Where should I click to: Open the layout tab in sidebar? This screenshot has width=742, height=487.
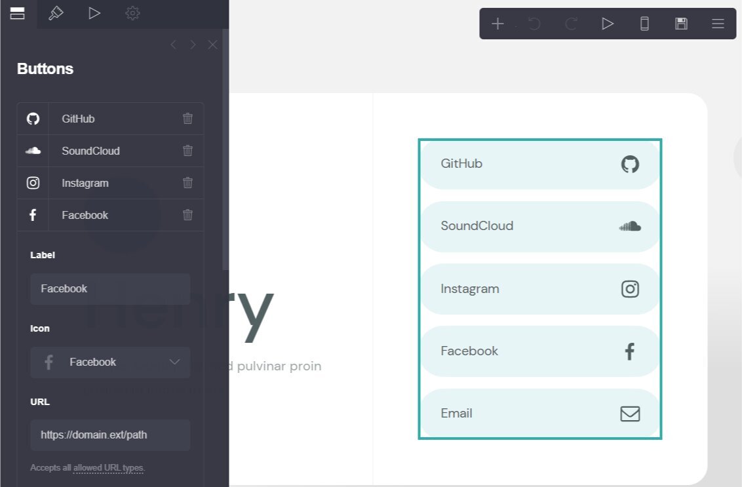click(x=18, y=13)
